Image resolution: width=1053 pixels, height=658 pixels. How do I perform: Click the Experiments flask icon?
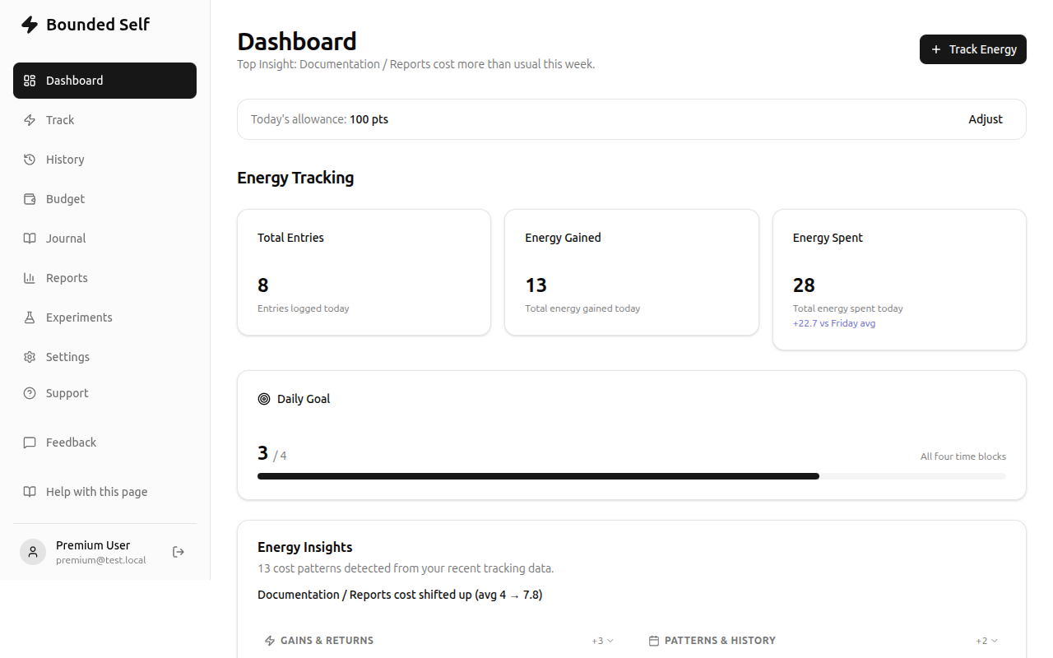click(x=30, y=317)
